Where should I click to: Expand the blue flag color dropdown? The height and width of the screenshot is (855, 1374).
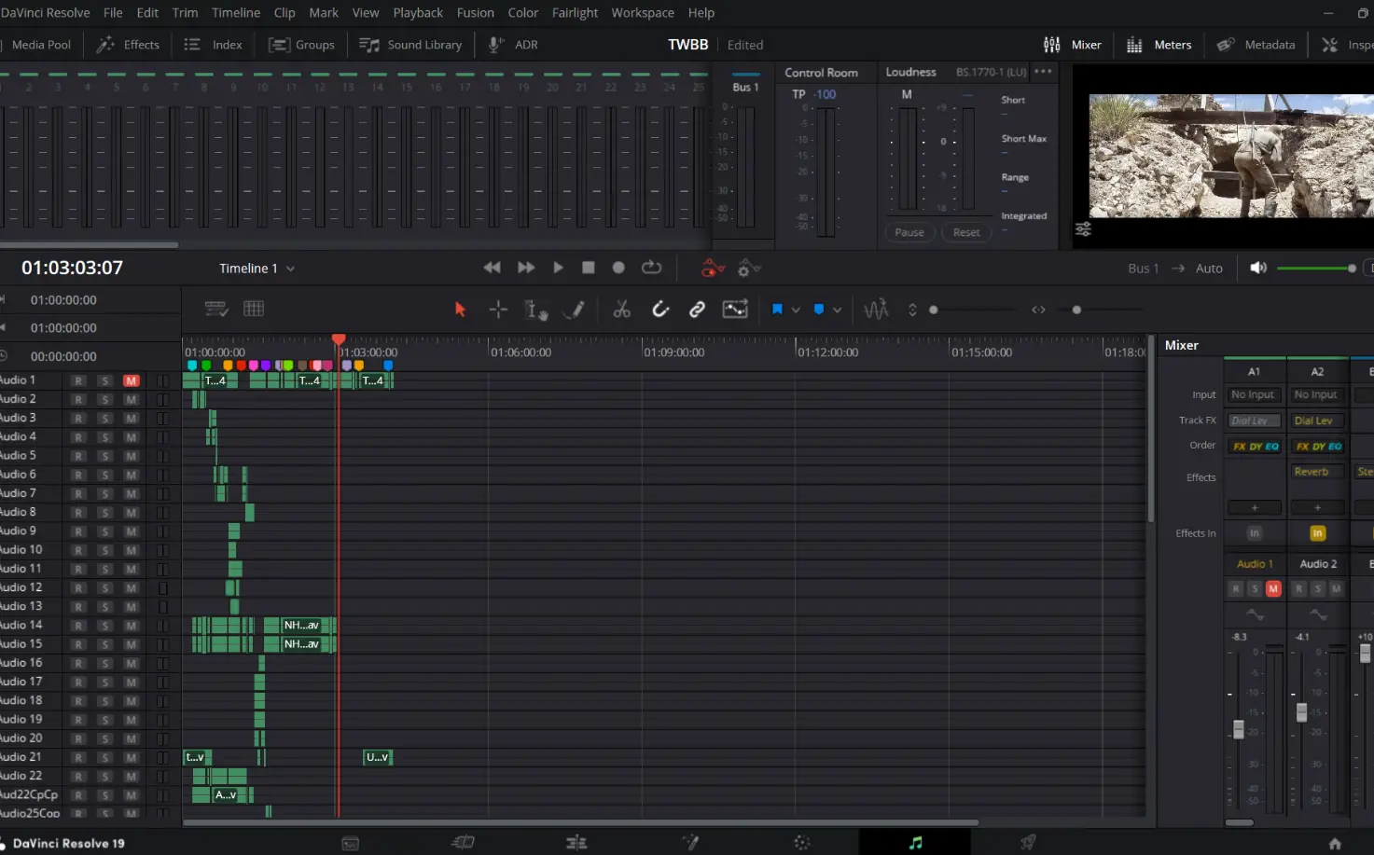[796, 310]
